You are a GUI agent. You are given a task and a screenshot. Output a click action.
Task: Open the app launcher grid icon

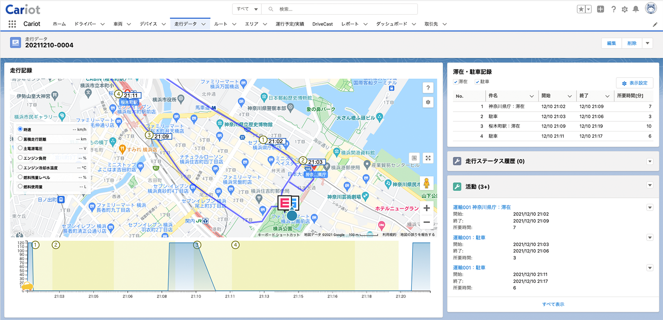click(x=12, y=24)
